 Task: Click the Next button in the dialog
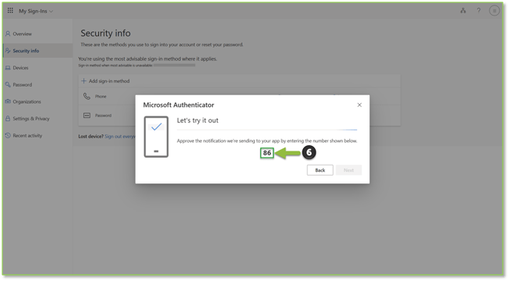(348, 170)
